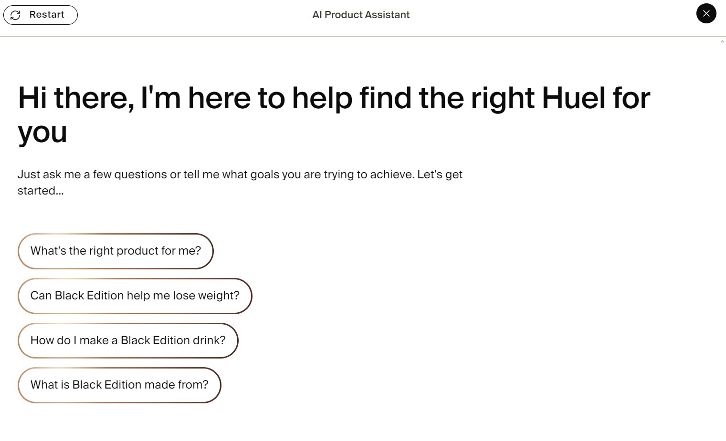
Task: Click the intro text about asking questions
Action: (240, 182)
